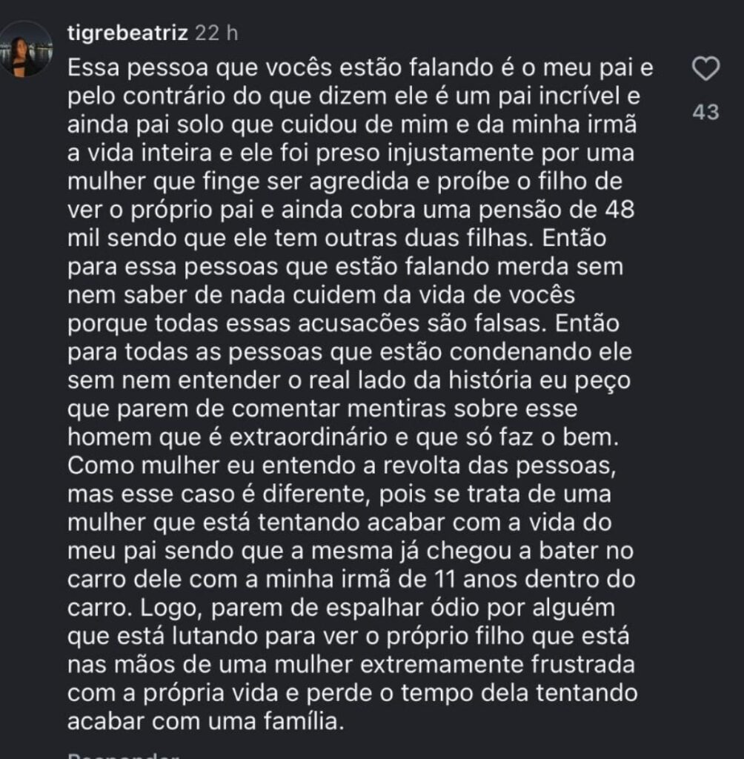The image size is (744, 759).
Task: Click the first line starting "Essa pessoa"
Action: click(361, 68)
